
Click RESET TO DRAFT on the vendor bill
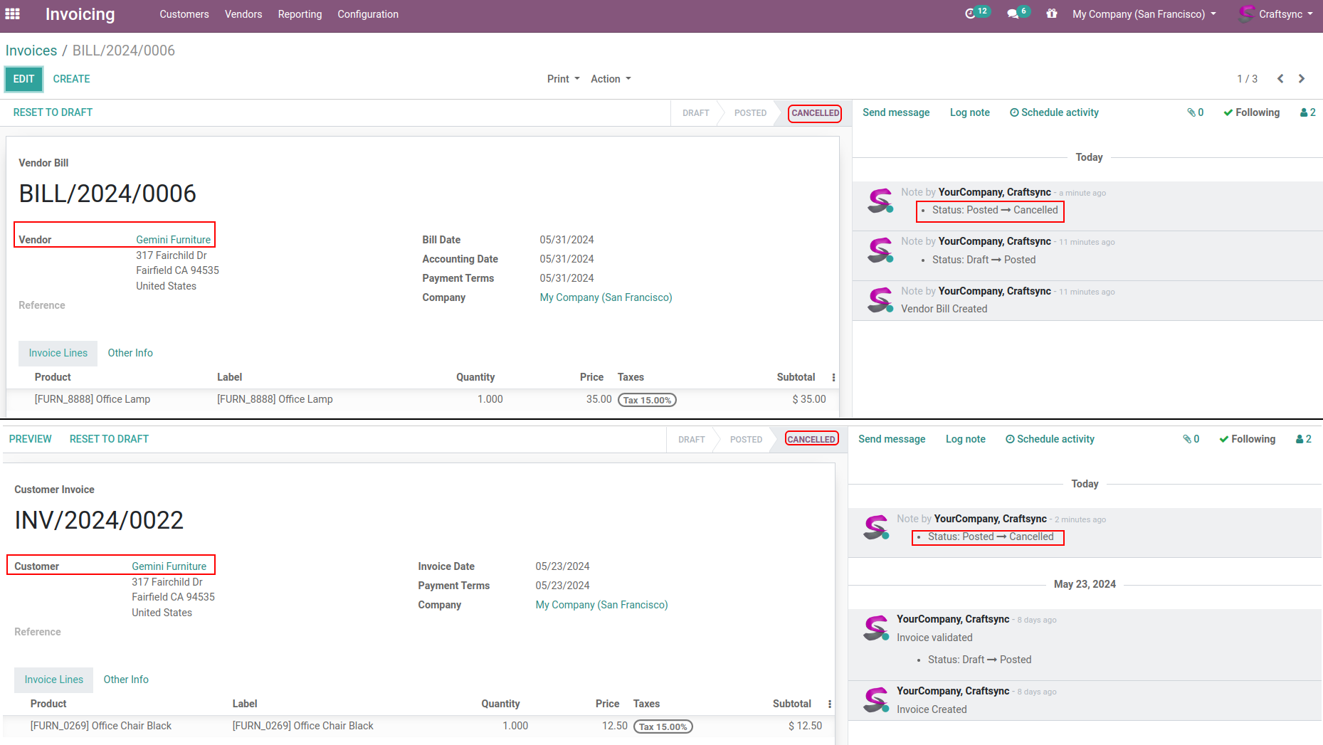(53, 112)
